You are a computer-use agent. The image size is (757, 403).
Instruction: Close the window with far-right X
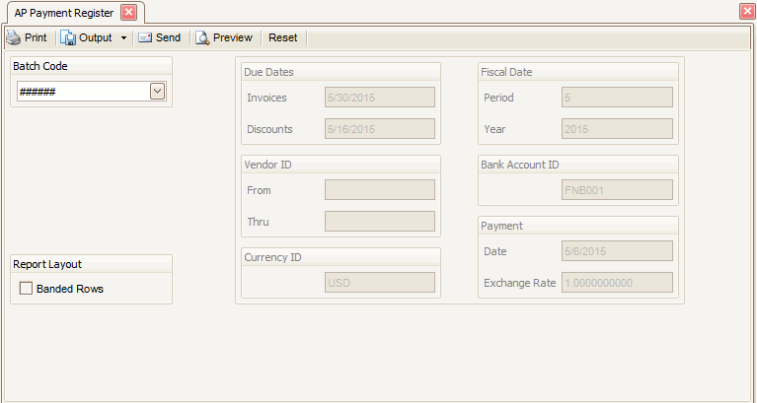[x=747, y=11]
